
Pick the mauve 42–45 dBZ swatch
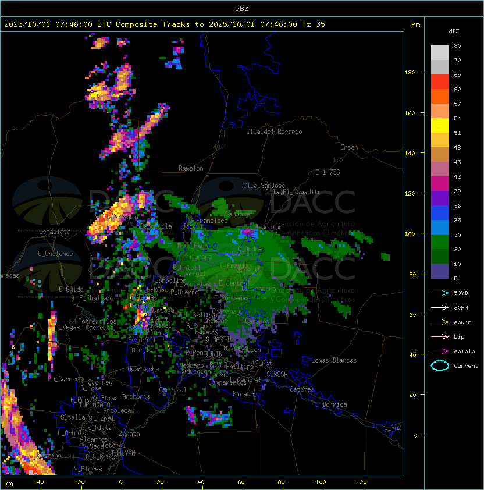coord(440,169)
